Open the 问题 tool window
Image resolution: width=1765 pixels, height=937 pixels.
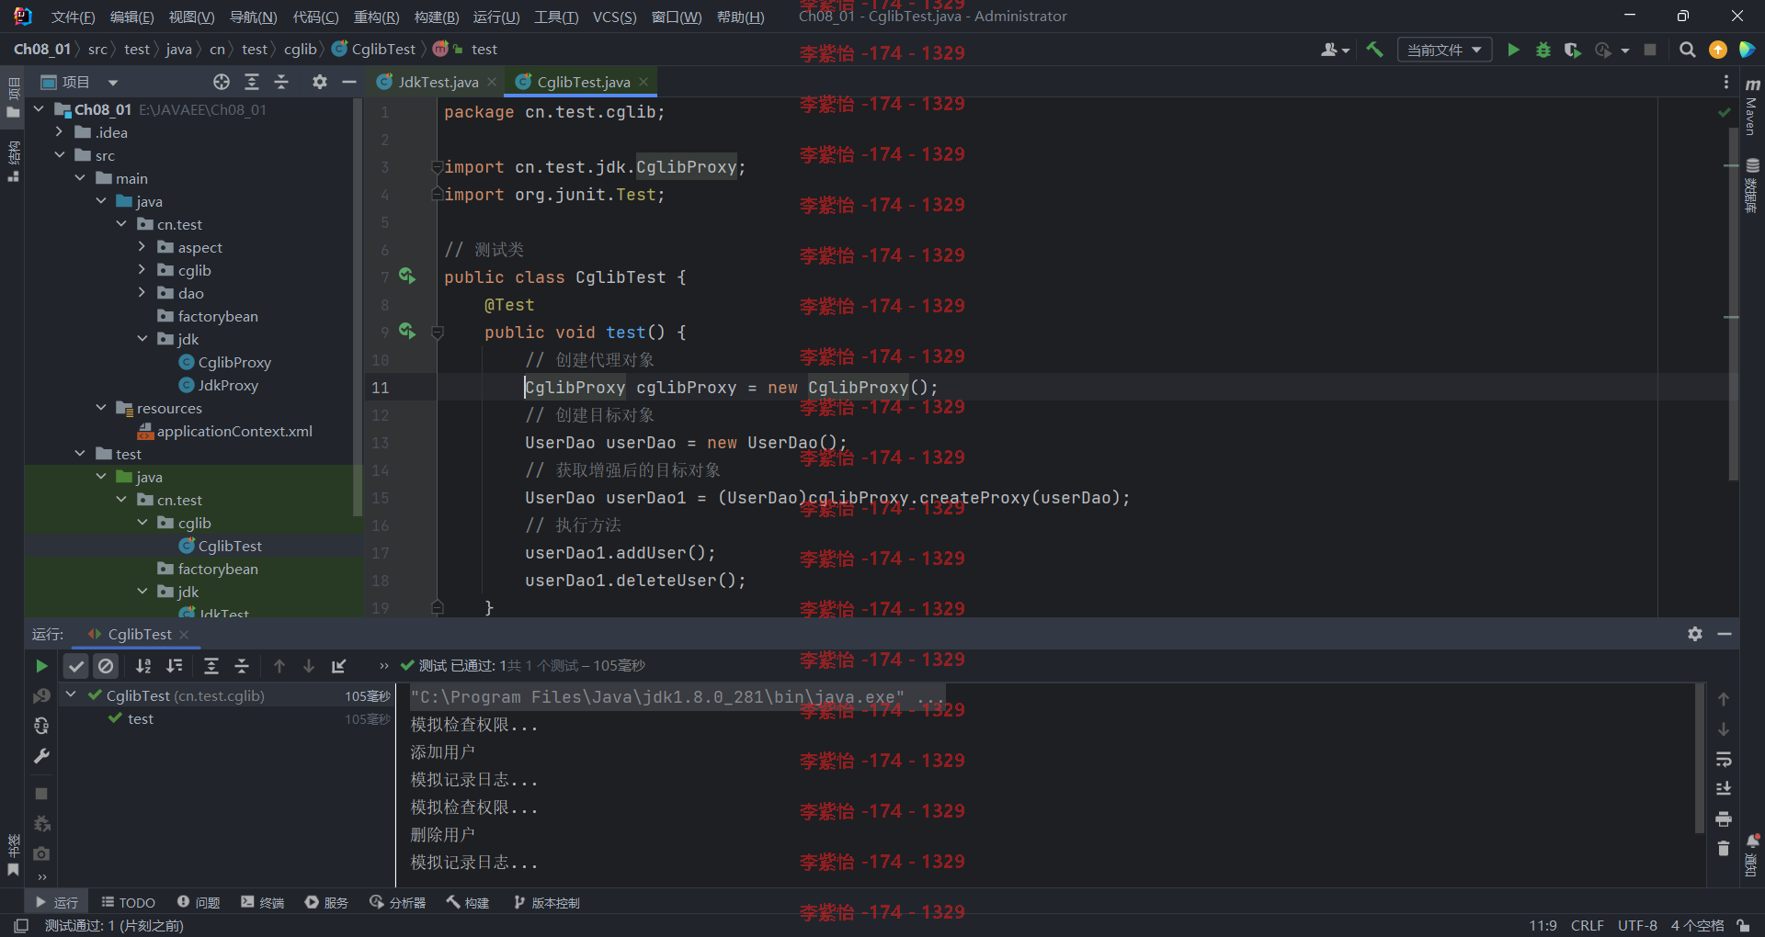click(199, 902)
